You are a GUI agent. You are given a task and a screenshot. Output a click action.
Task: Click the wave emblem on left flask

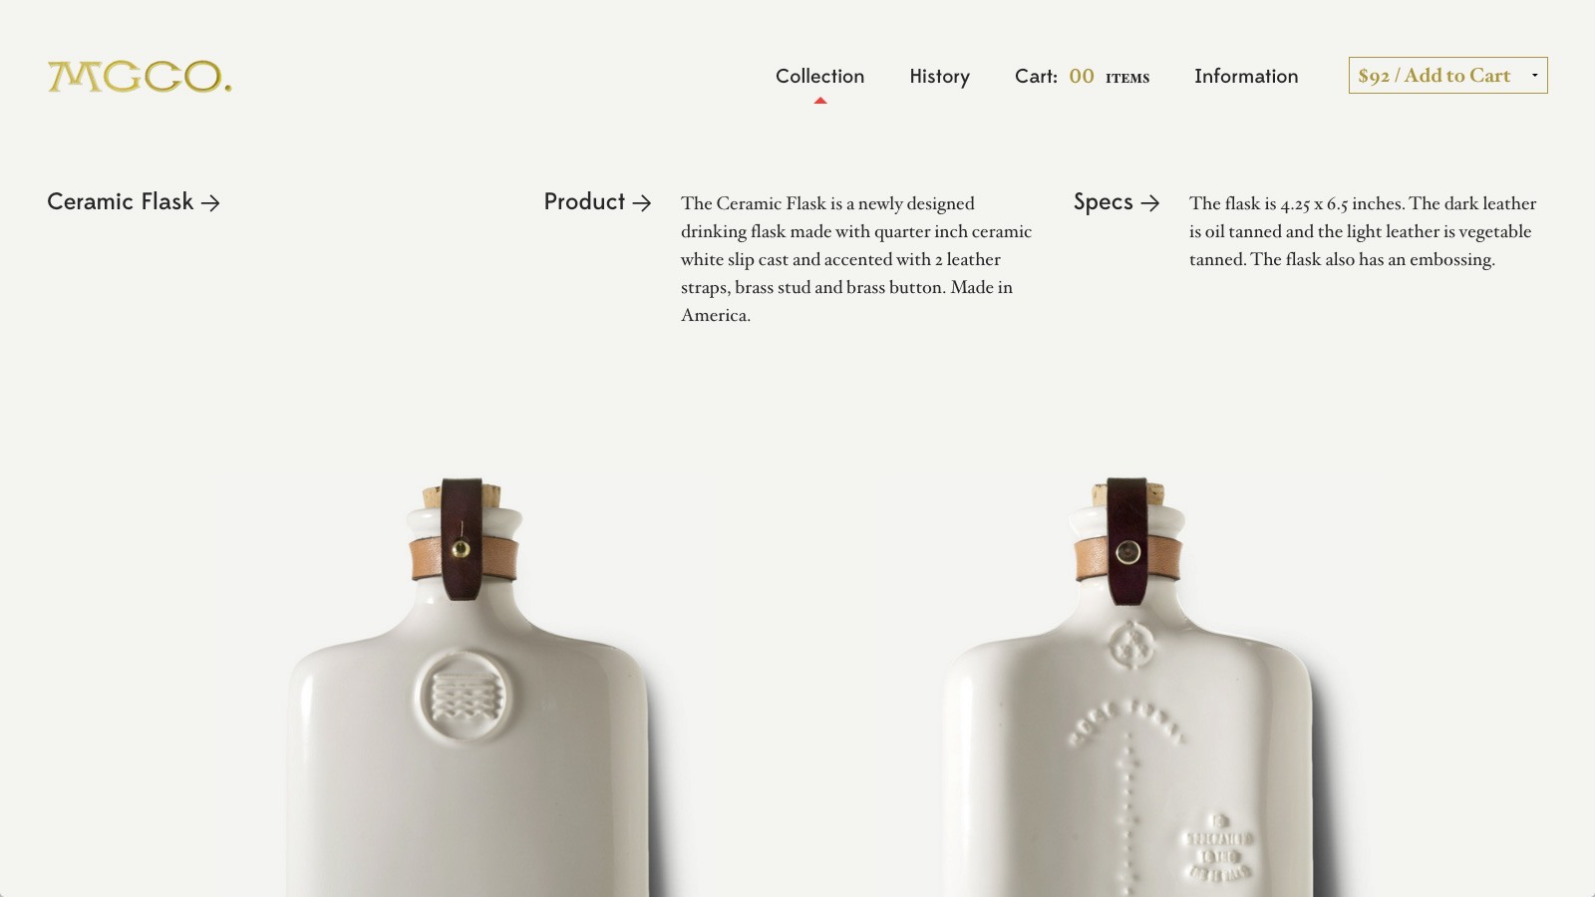460,695
